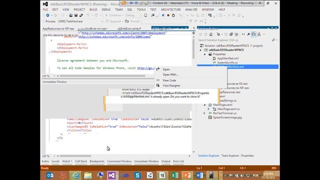Image resolution: width=320 pixels, height=180 pixels.
Task: Open the ARCHITECTURE menu
Action: [171, 9]
